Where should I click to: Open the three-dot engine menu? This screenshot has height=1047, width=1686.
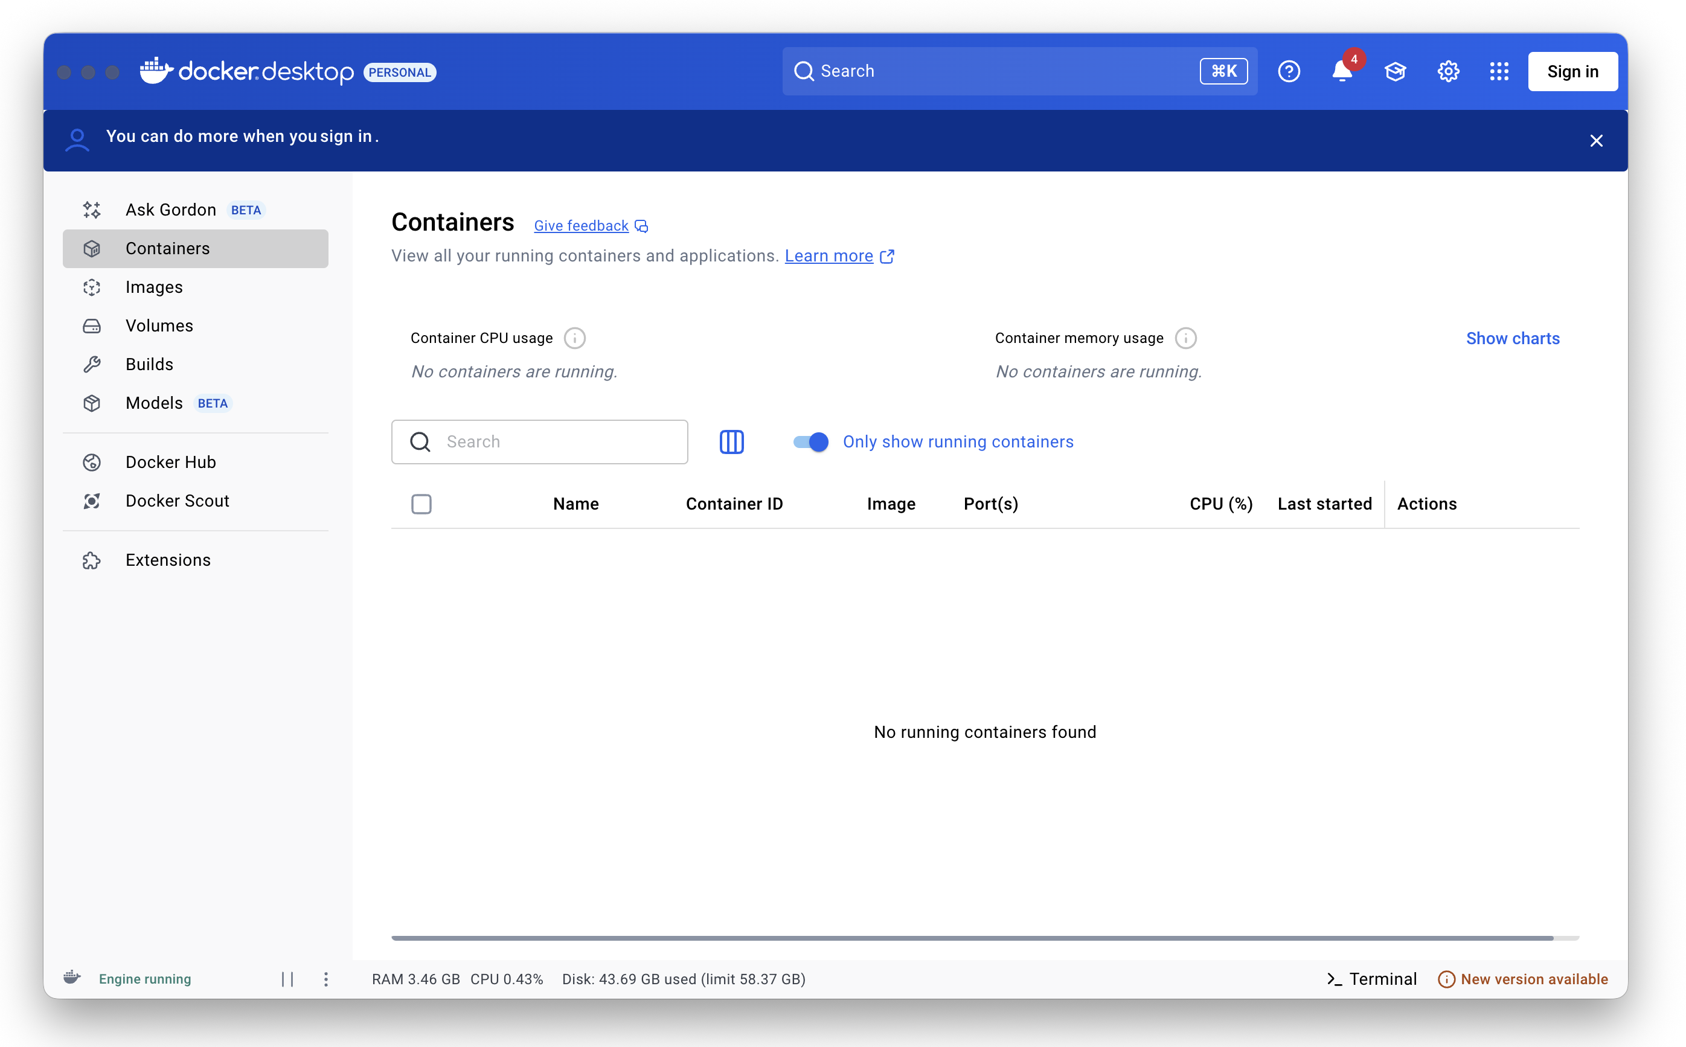point(325,978)
